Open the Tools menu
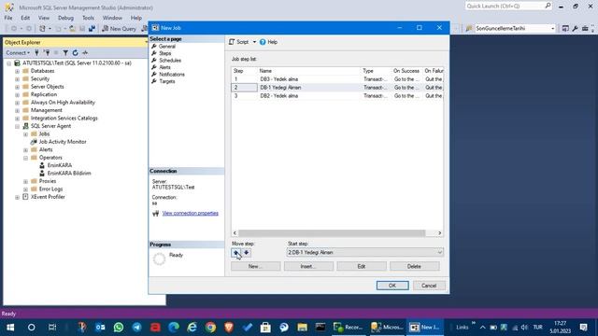Image resolution: width=598 pixels, height=336 pixels. [x=88, y=18]
